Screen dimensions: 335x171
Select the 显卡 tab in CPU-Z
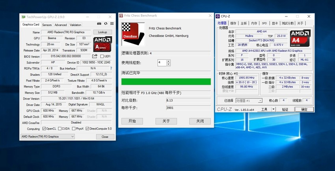(x=275, y=23)
